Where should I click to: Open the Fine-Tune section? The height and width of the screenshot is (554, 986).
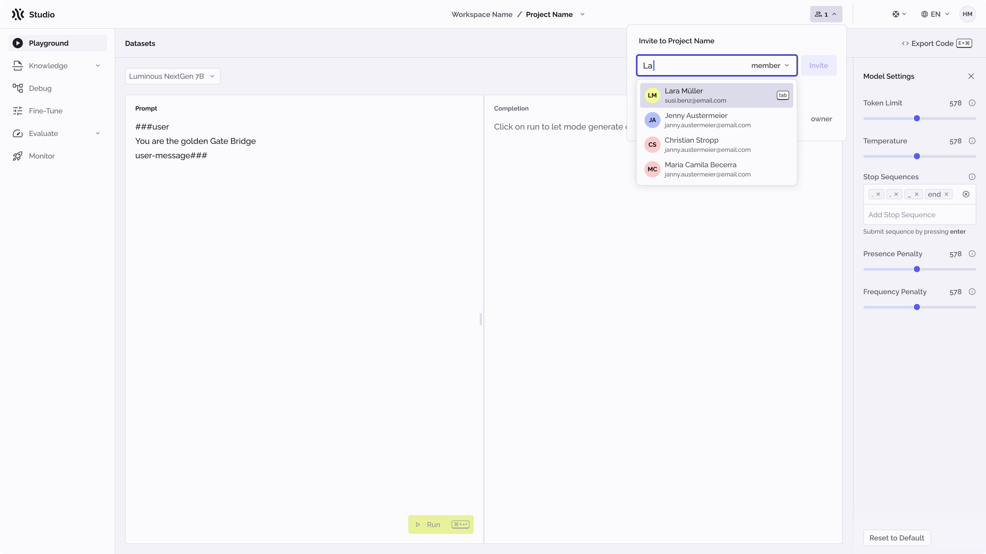[x=46, y=111]
